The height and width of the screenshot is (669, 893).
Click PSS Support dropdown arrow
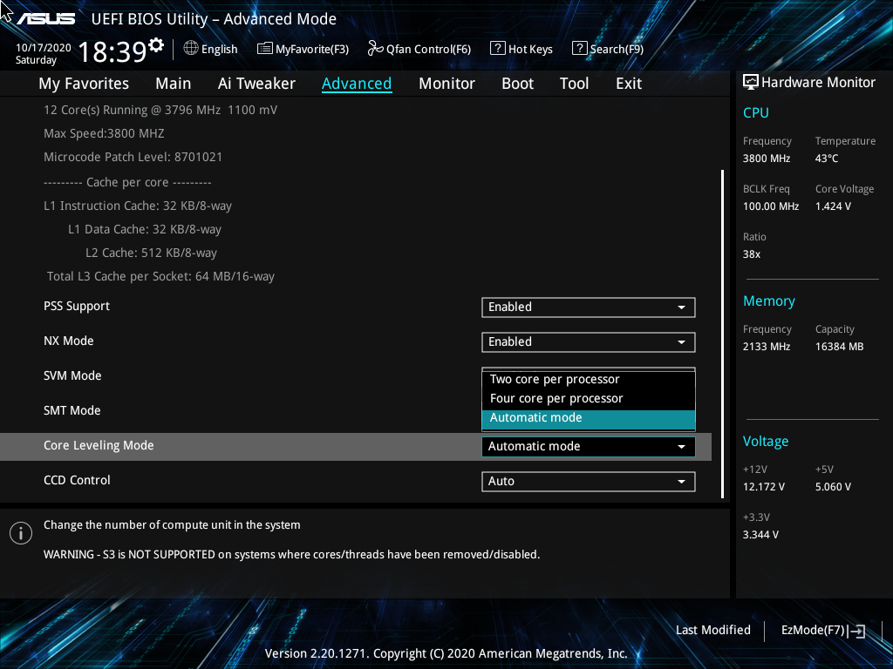coord(681,307)
